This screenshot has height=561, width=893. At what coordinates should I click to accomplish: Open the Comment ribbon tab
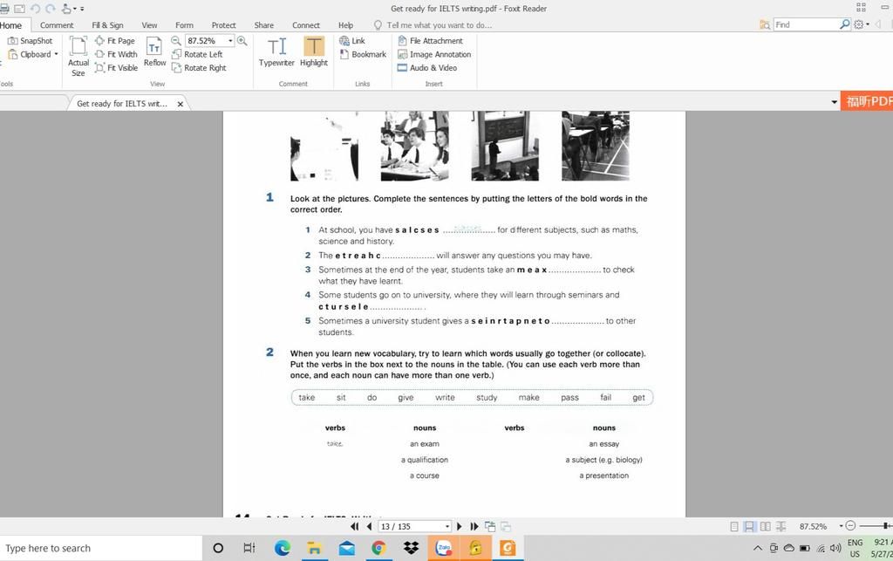coord(57,25)
